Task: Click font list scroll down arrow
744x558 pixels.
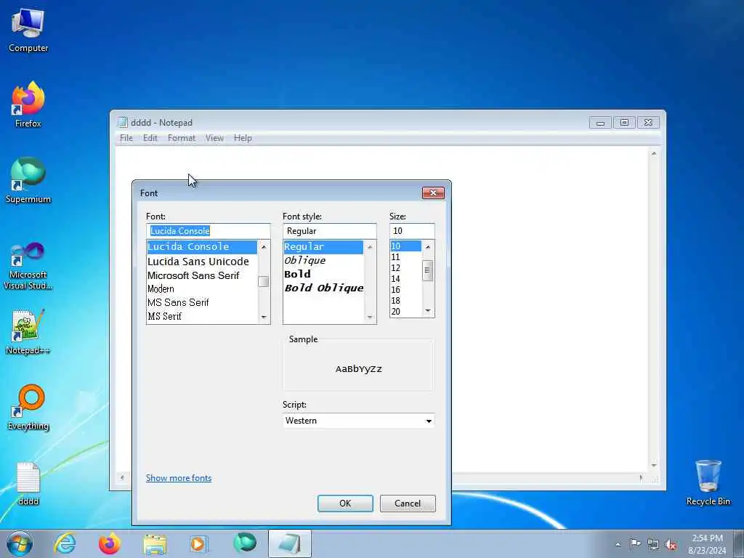Action: pyautogui.click(x=264, y=317)
